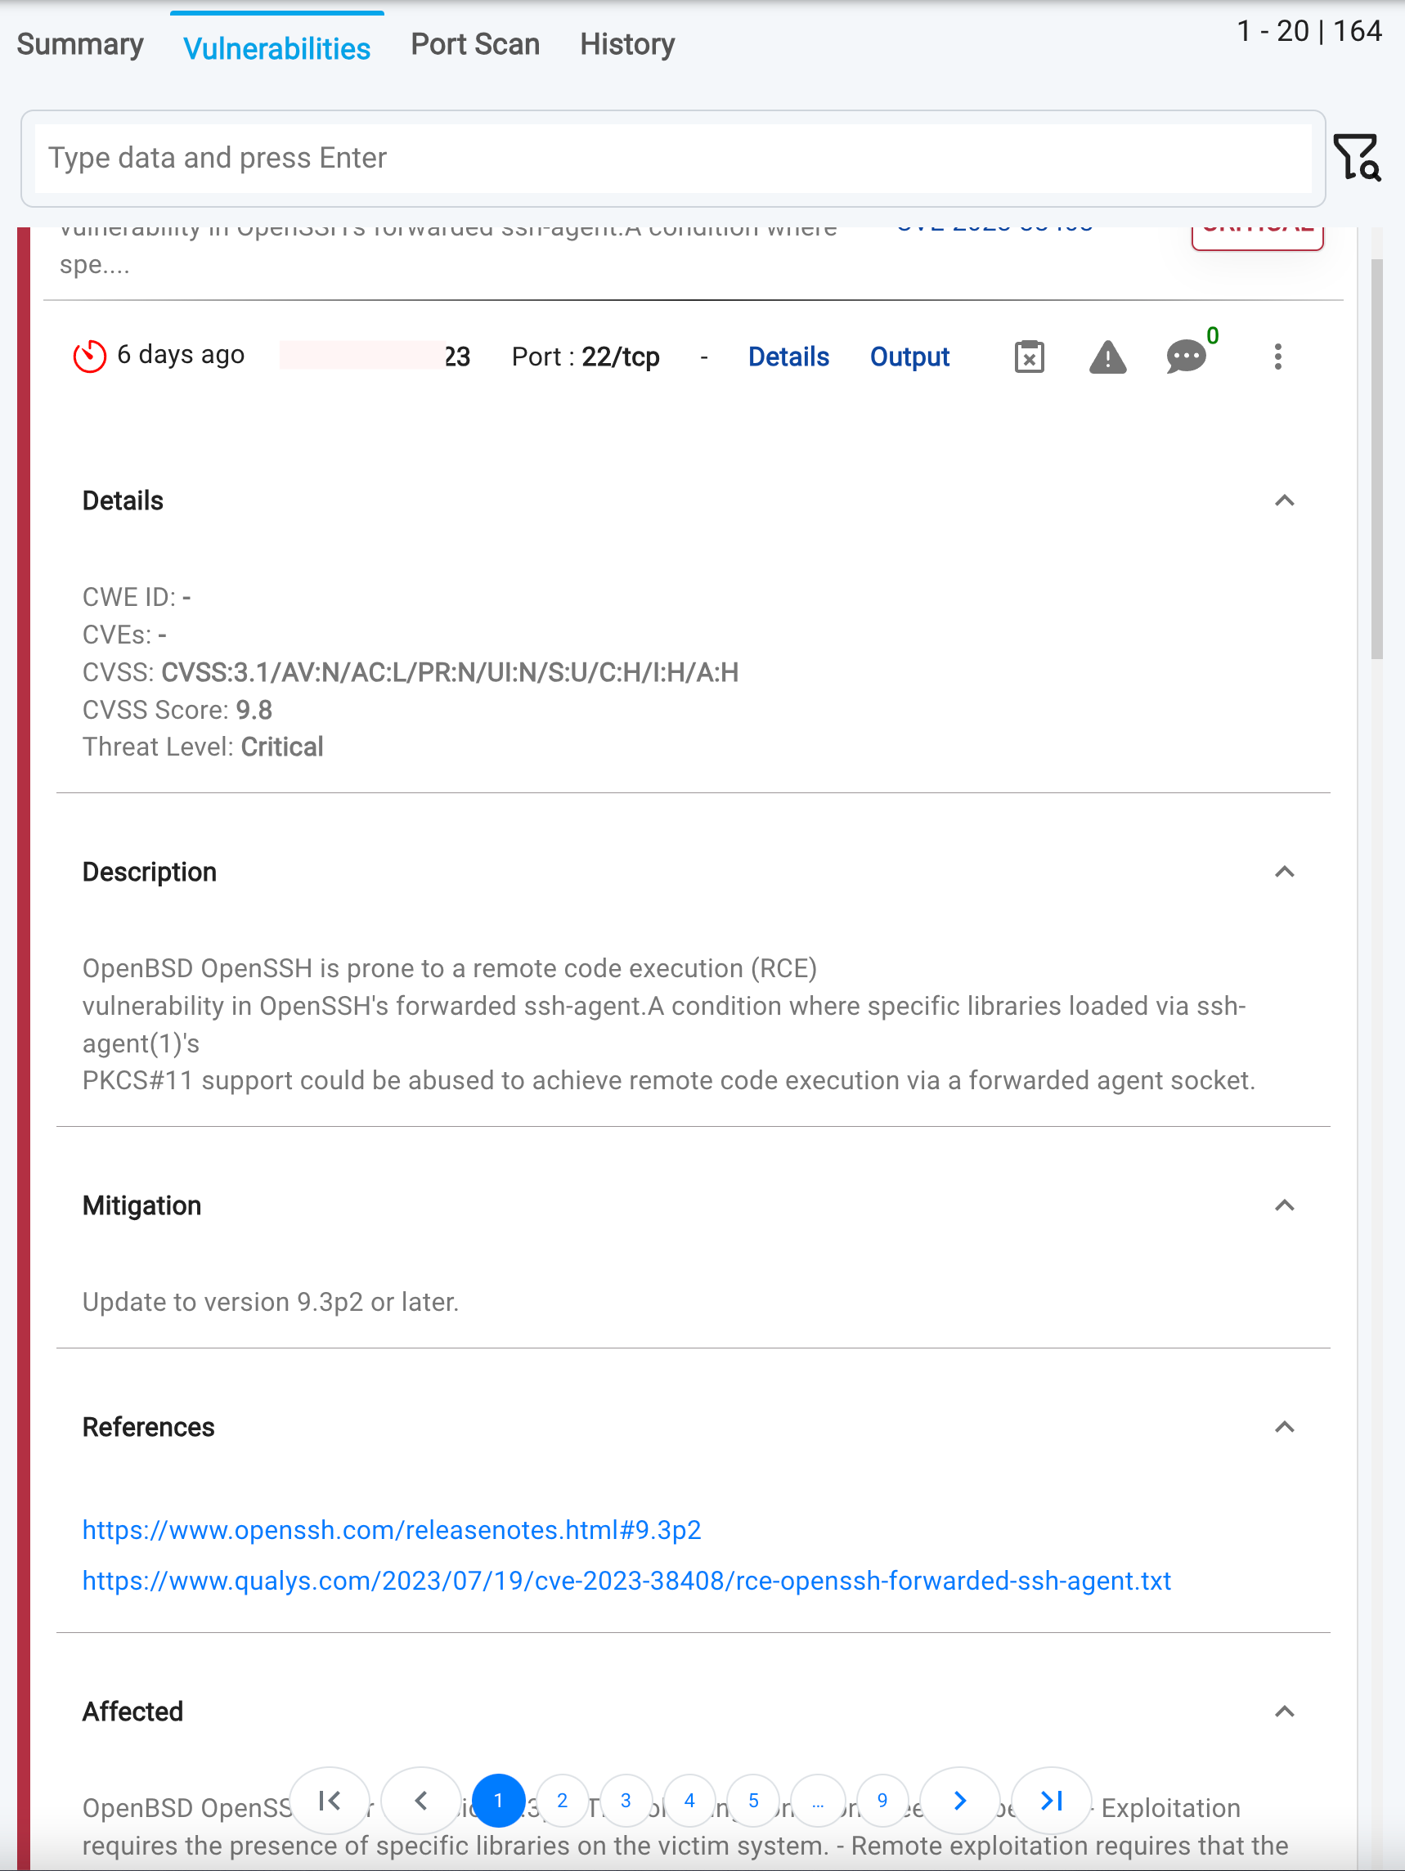Click the red overdue timer icon
The width and height of the screenshot is (1405, 1871).
90,356
